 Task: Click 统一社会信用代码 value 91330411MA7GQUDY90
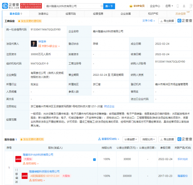pyautogui.click(x=46, y=29)
